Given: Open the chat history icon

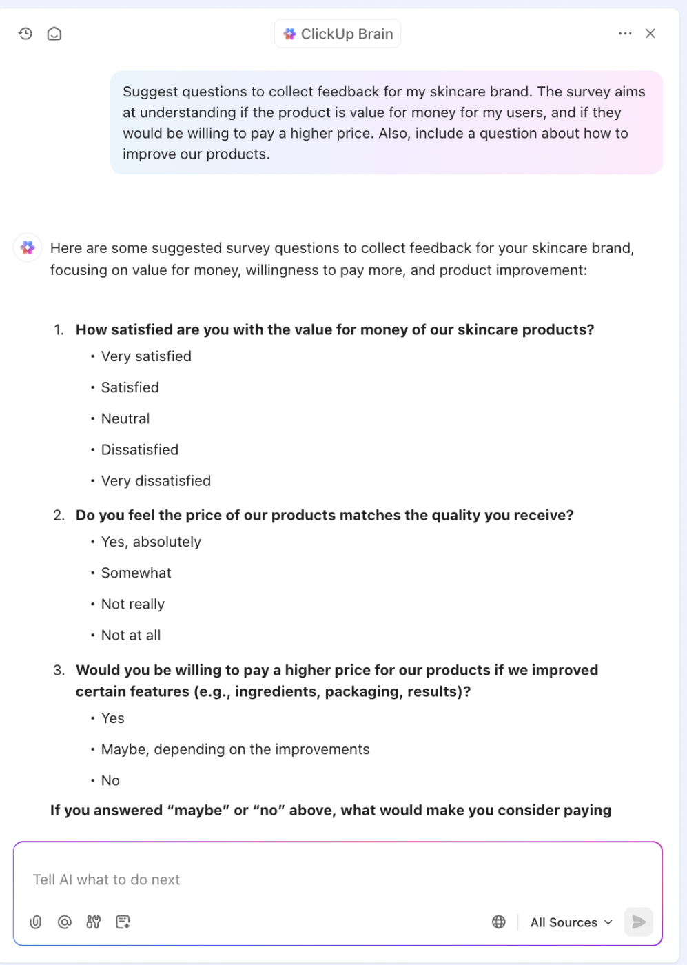Looking at the screenshot, I should tap(25, 34).
